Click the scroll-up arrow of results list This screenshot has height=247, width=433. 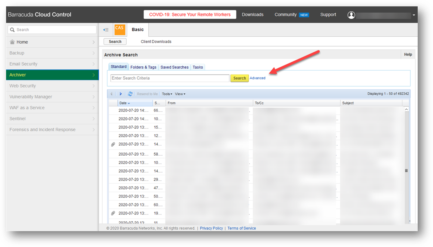pyautogui.click(x=407, y=110)
